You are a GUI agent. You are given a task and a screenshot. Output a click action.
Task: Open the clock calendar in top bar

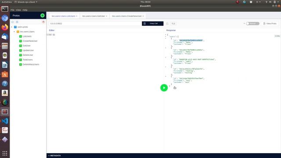point(145,2)
